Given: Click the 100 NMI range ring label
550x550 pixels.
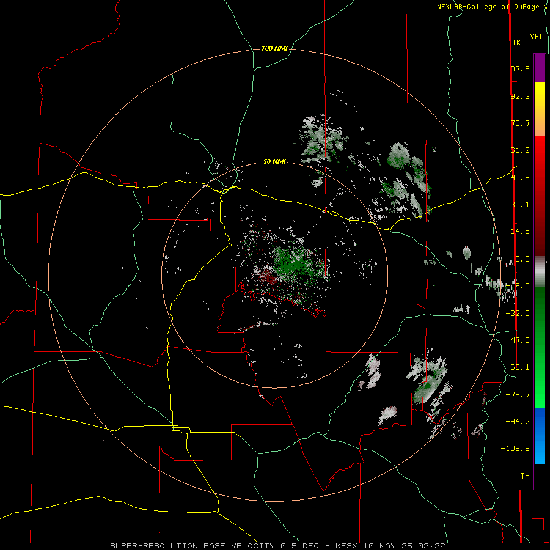Looking at the screenshot, I should (274, 48).
